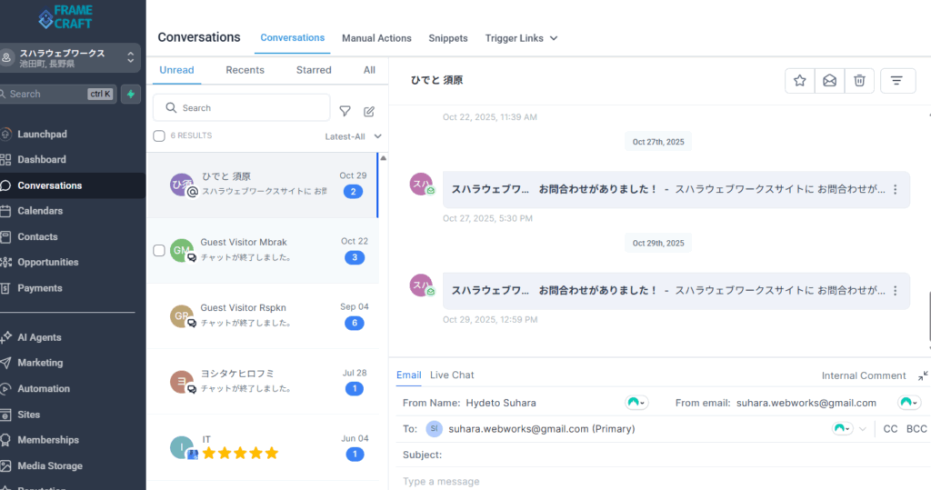This screenshot has width=931, height=490.
Task: Star the current conversation
Action: pos(800,81)
